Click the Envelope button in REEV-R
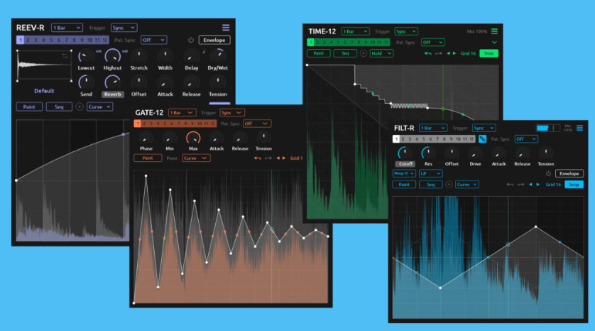 (214, 40)
